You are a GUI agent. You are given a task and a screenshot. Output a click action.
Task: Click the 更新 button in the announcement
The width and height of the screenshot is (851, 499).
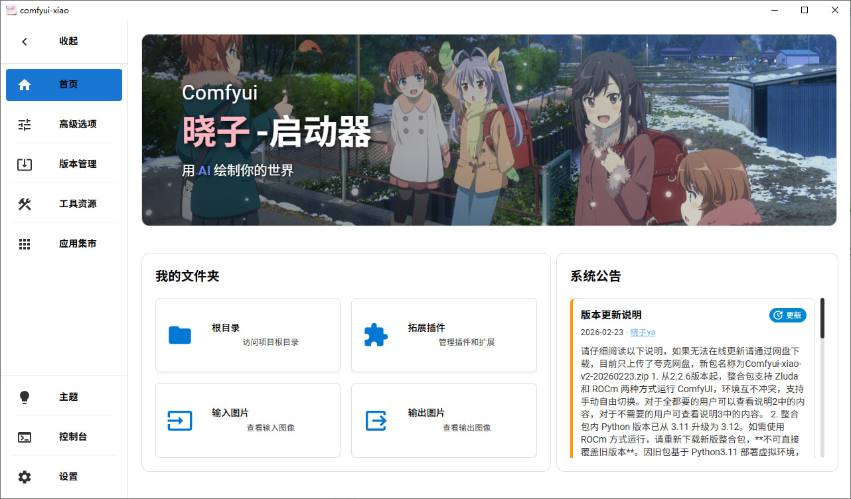[788, 315]
